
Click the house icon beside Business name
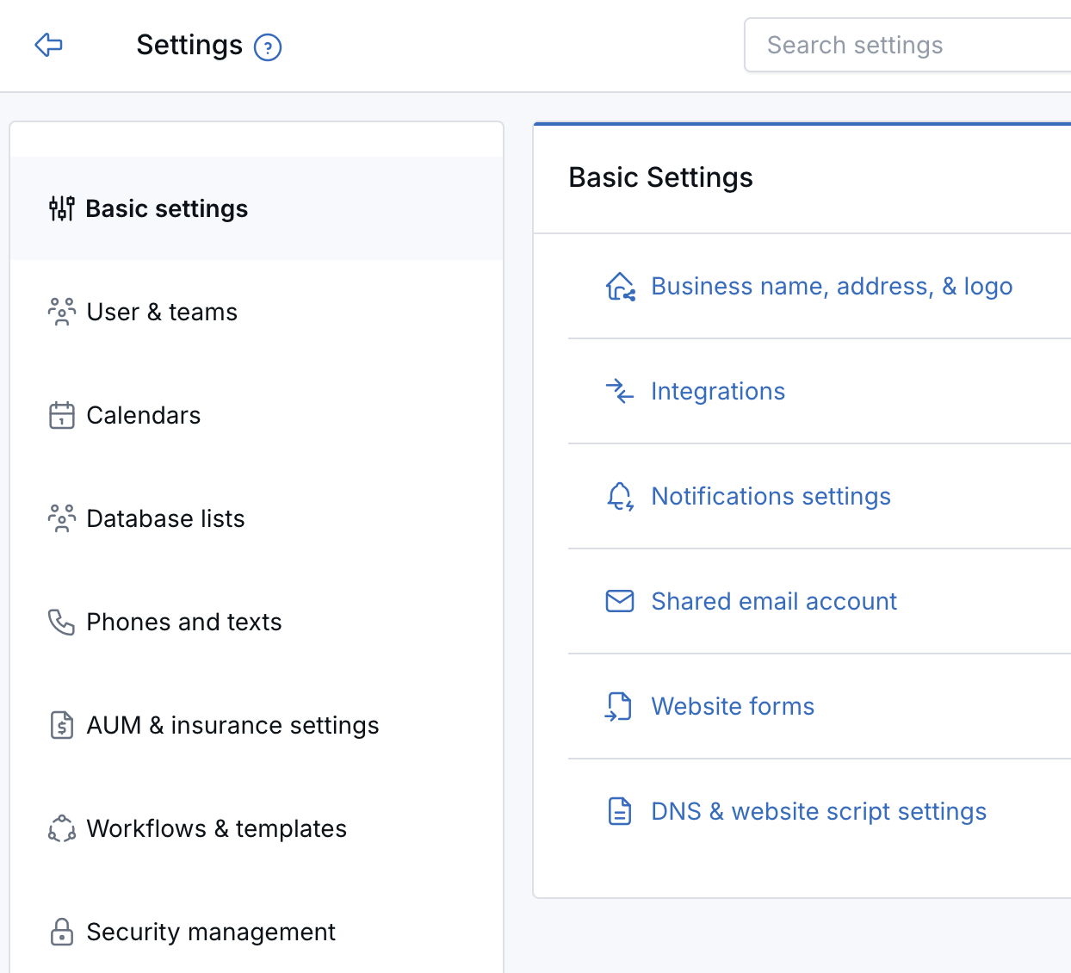pos(620,286)
